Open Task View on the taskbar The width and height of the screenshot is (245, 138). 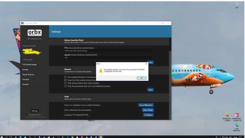(x=11, y=137)
